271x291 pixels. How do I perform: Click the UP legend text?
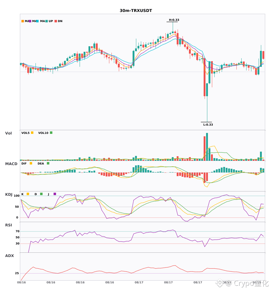51,21
